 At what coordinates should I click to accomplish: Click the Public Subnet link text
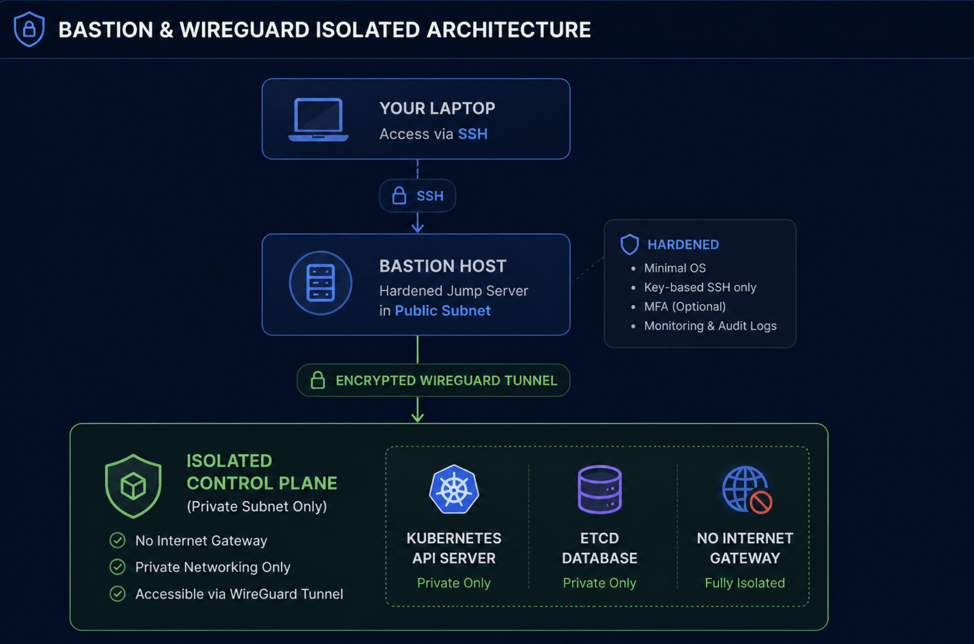(443, 310)
